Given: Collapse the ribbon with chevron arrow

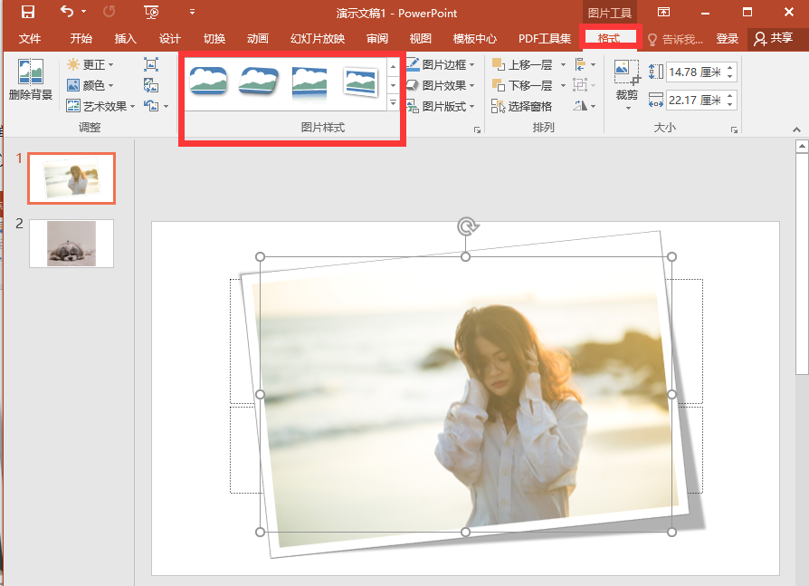Looking at the screenshot, I should (796, 130).
